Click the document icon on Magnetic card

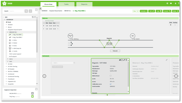click(122, 60)
